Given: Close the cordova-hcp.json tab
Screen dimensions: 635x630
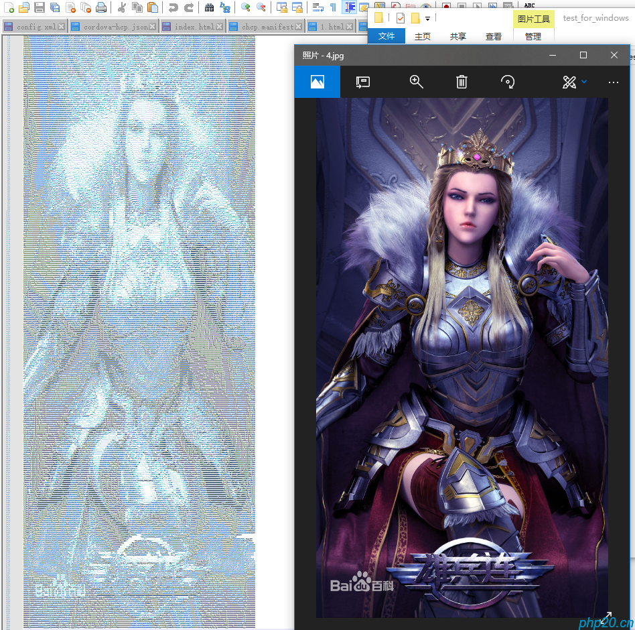Looking at the screenshot, I should 152,27.
